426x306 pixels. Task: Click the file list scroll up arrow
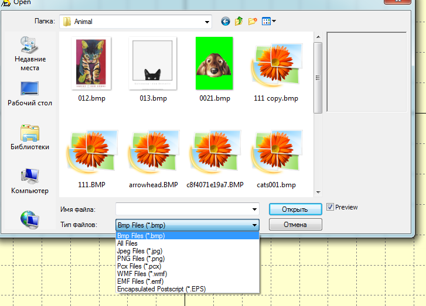318,37
